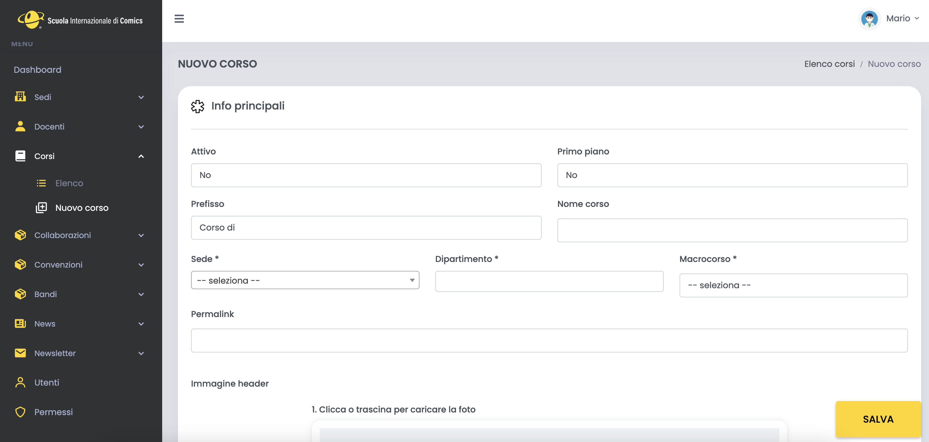The width and height of the screenshot is (929, 442).
Task: Click the Newsletter envelope icon
Action: click(x=20, y=353)
